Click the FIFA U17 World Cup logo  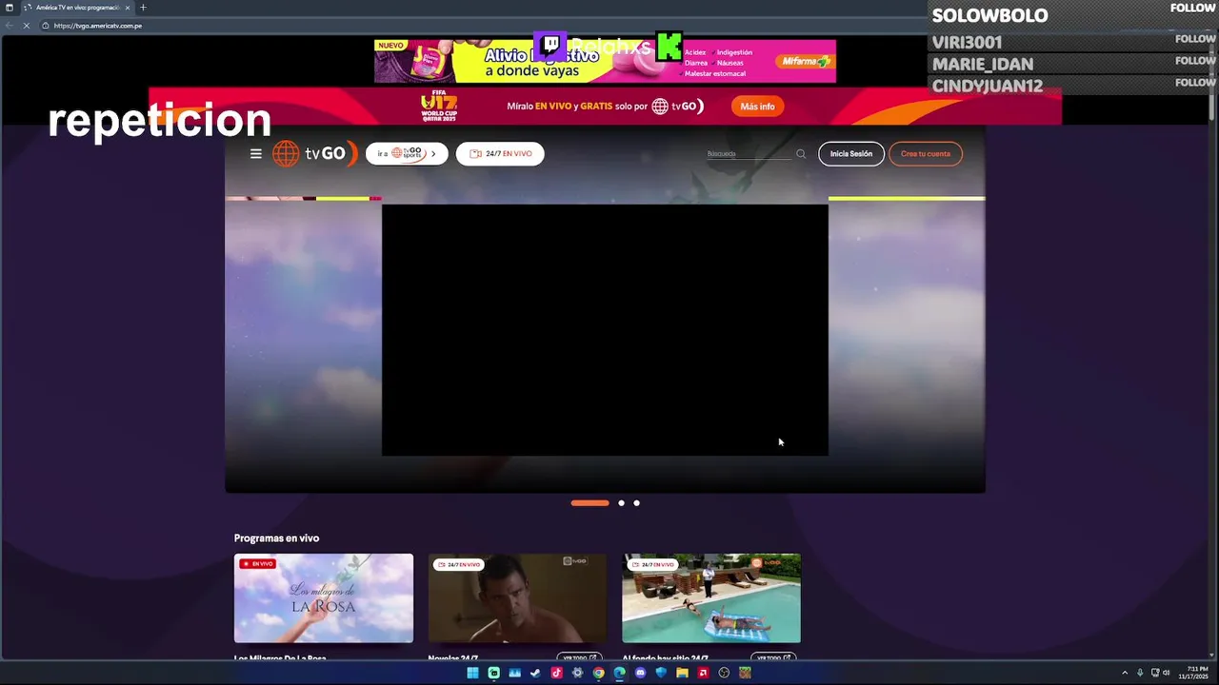[x=439, y=107]
